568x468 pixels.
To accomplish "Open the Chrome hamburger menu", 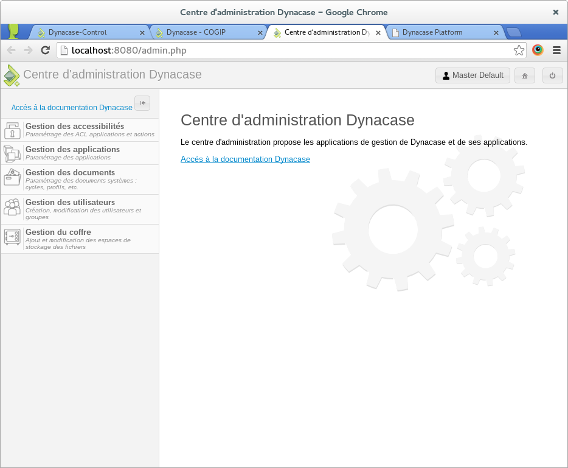I will pyautogui.click(x=557, y=51).
